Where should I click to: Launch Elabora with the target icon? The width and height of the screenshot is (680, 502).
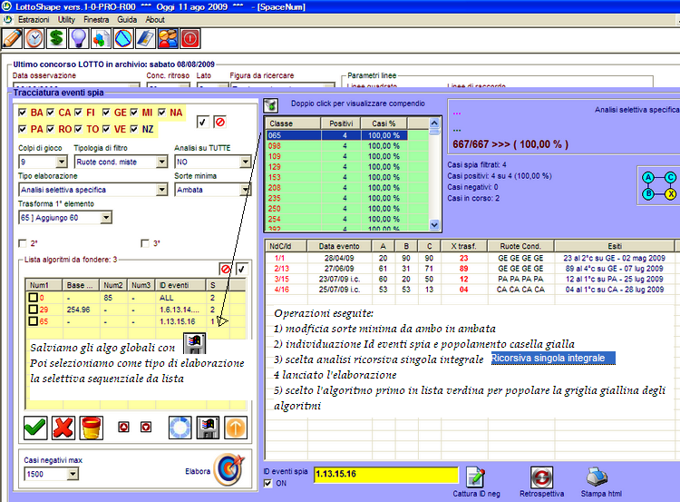click(x=229, y=469)
